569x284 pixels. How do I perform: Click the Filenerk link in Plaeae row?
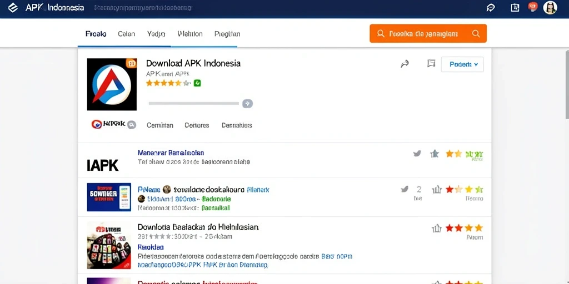tap(258, 189)
